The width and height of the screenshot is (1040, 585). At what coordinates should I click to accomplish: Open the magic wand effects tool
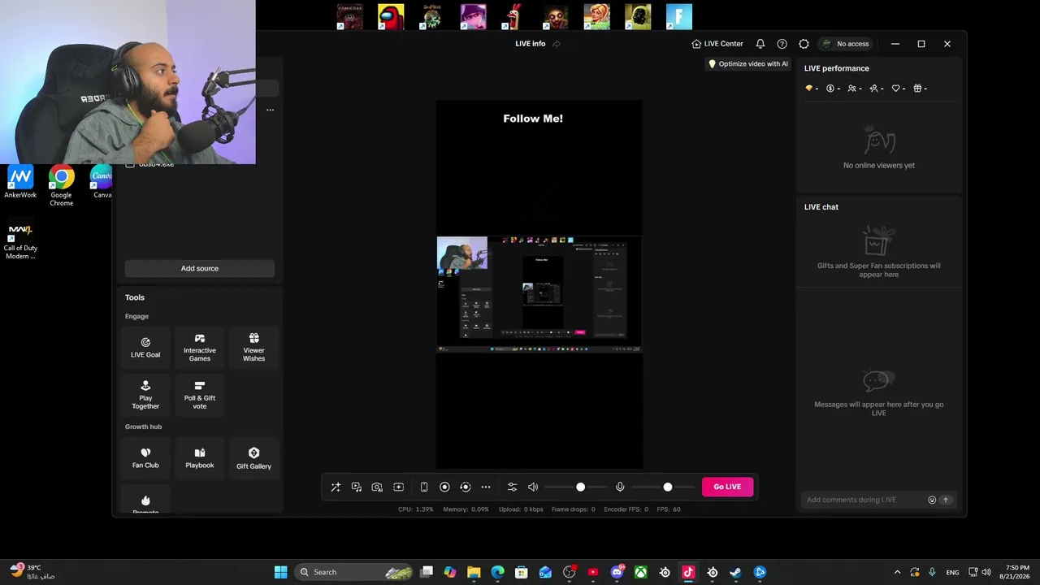tap(336, 487)
